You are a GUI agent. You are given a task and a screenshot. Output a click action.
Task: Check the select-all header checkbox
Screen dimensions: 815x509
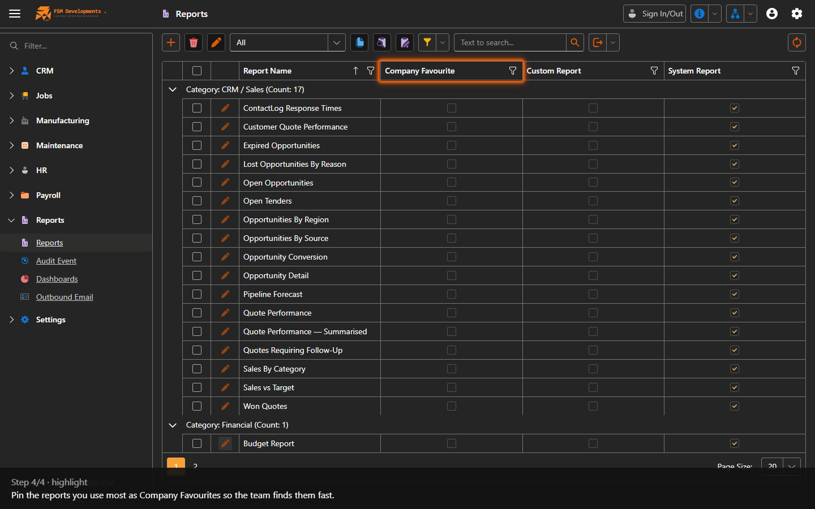(x=197, y=71)
